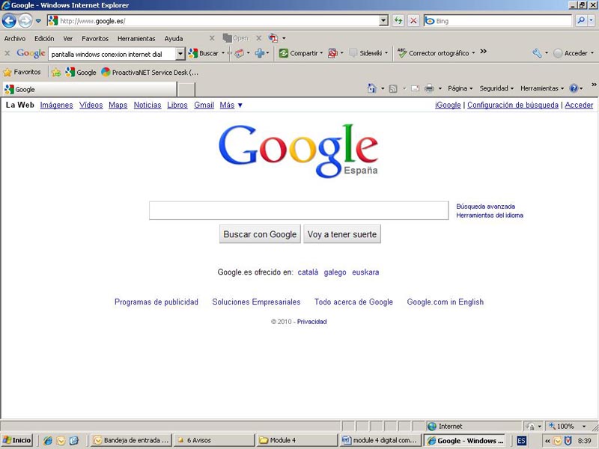Open the Archivo menu

tap(14, 39)
